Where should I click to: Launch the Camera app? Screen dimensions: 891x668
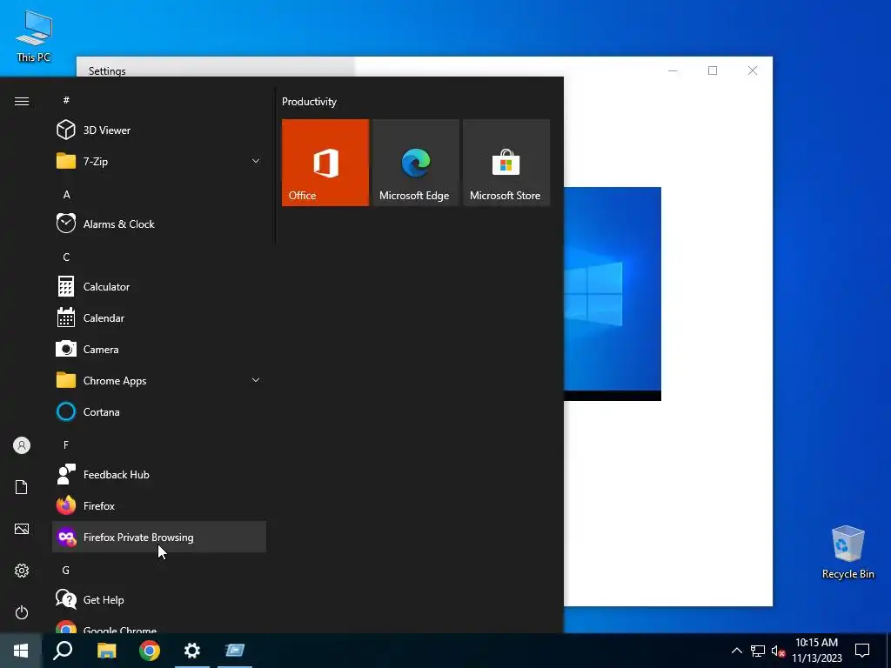point(159,350)
